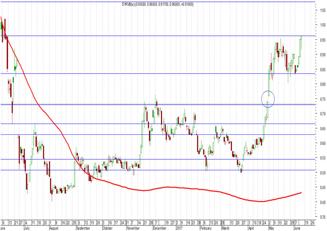Viewport: 327px width, 231px height.
Task: Click the 0.80 price axis label
Action: (x=323, y=84)
